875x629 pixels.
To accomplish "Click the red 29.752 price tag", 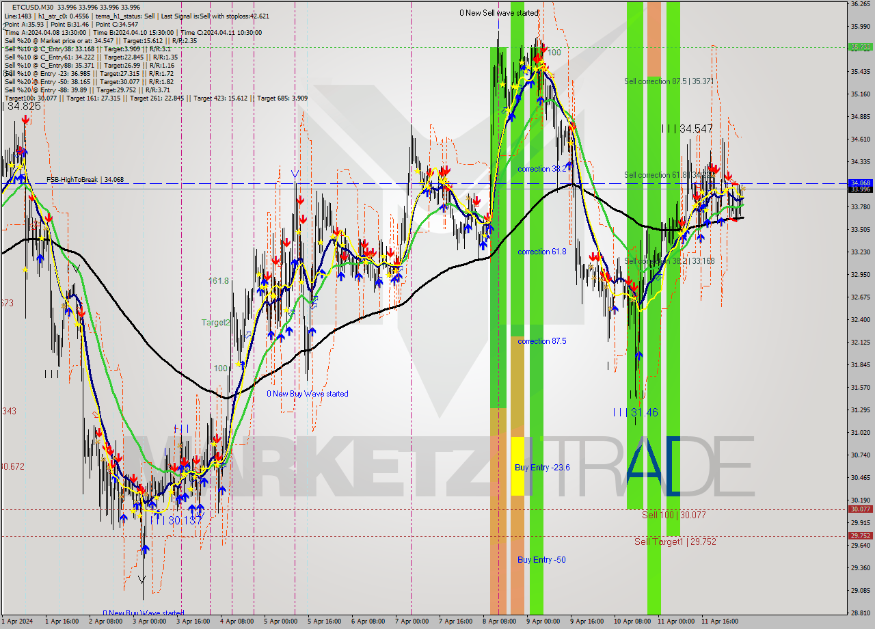I will pos(860,536).
